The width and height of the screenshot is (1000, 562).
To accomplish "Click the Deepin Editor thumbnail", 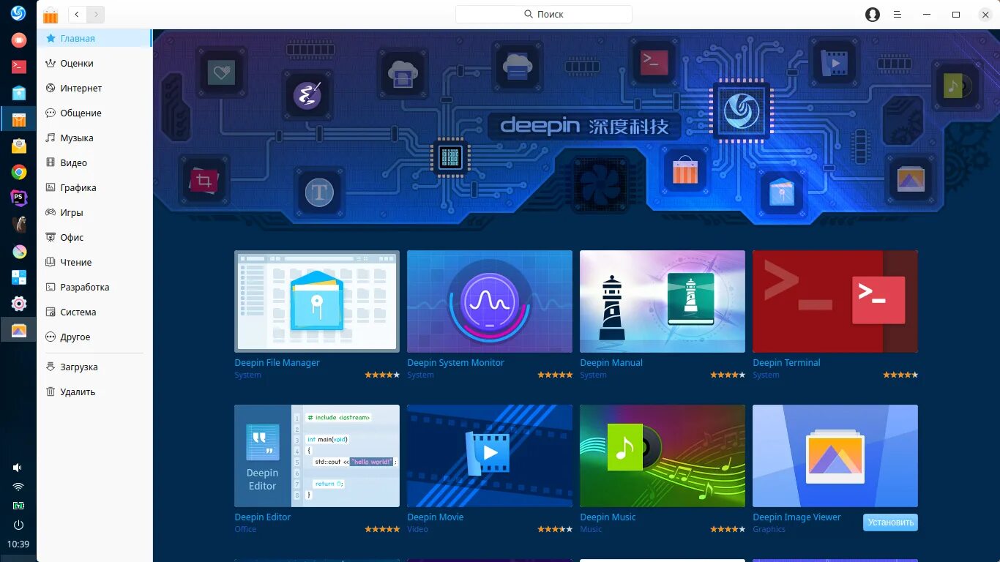I will [x=317, y=456].
